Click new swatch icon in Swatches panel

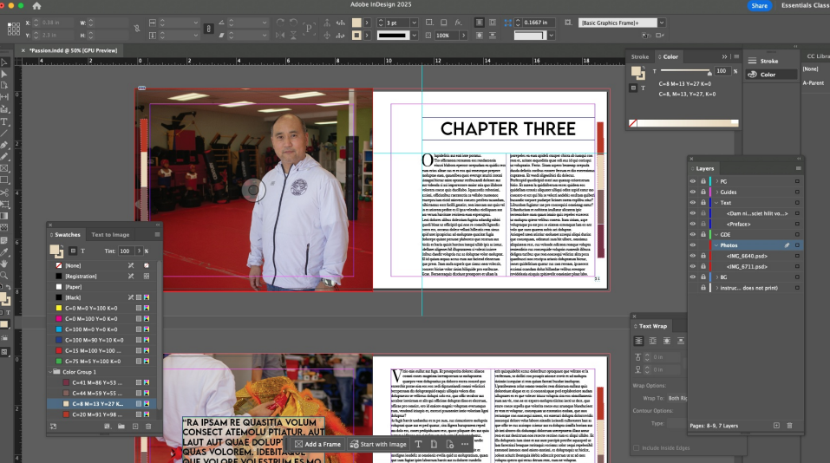[x=134, y=427]
